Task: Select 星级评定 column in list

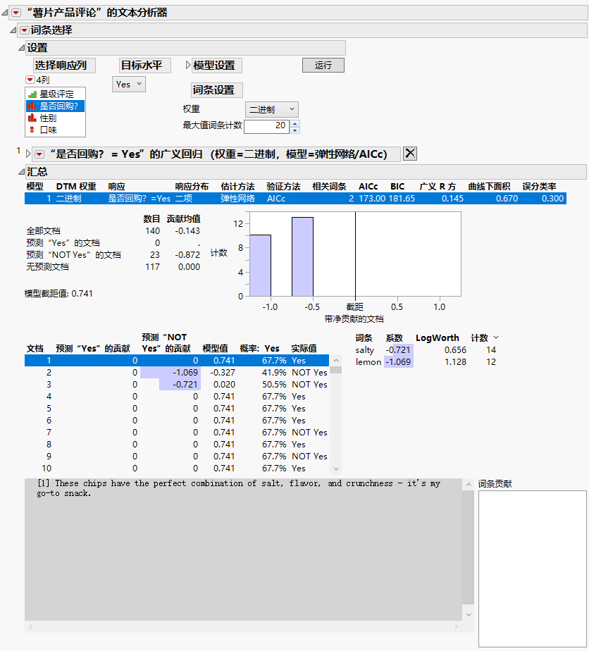Action: pos(56,94)
